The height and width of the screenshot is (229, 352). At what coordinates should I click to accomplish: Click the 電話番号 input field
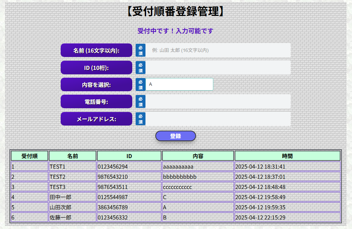pos(218,101)
